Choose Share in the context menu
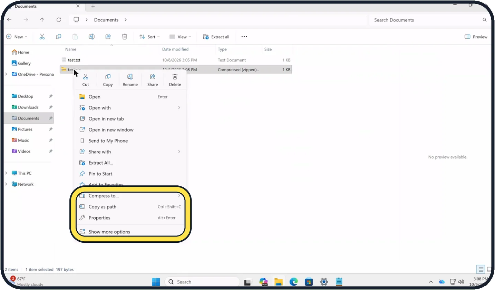Viewport: 495px width, 290px height. (x=153, y=80)
